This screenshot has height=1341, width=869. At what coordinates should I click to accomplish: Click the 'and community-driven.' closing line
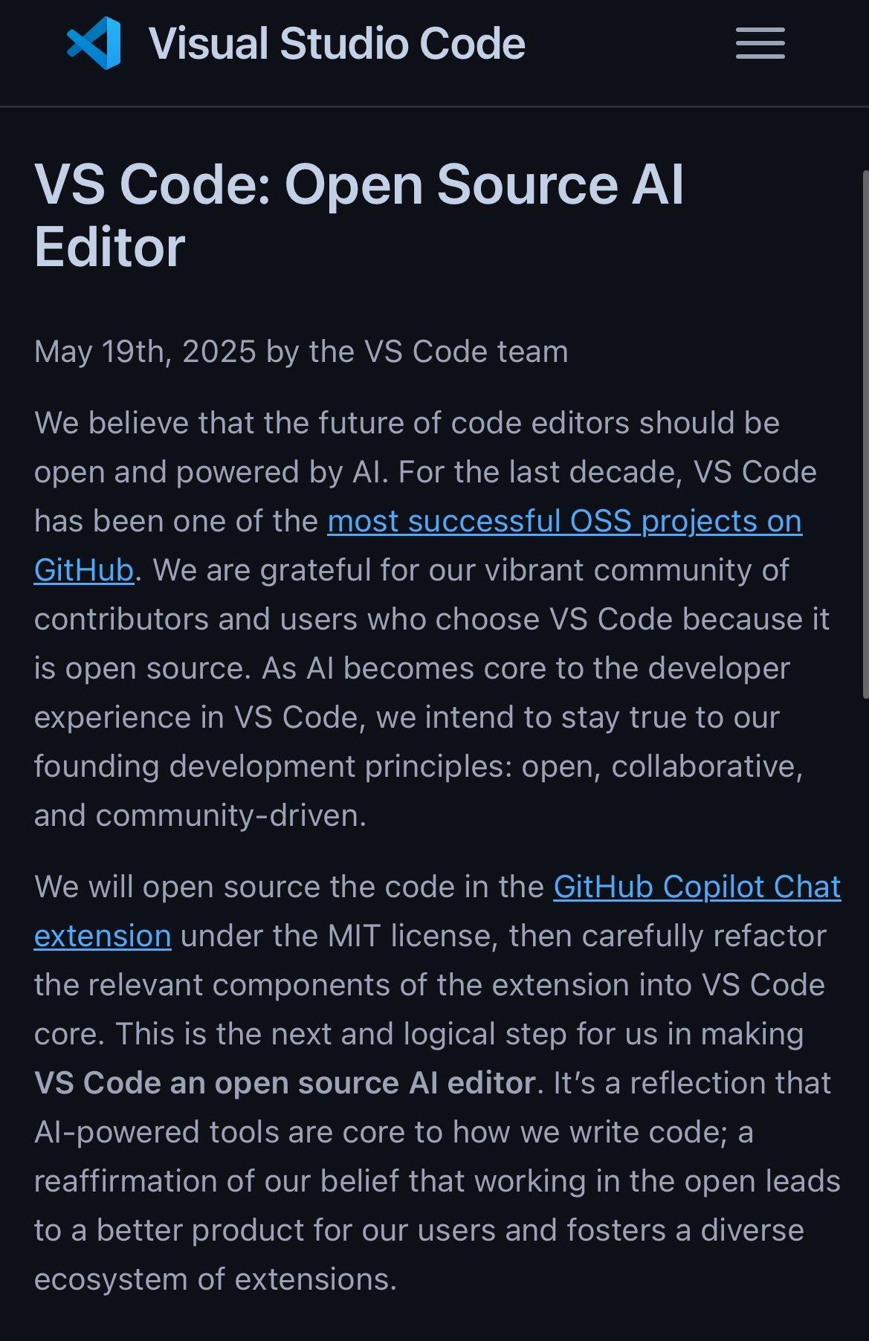pos(200,815)
